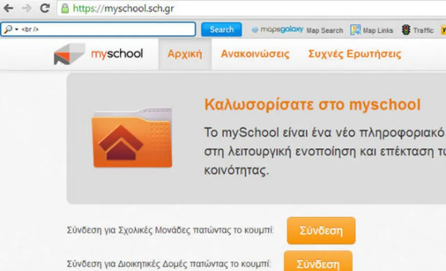
Task: Open the search provider dropdown arrow
Action: [x=17, y=30]
